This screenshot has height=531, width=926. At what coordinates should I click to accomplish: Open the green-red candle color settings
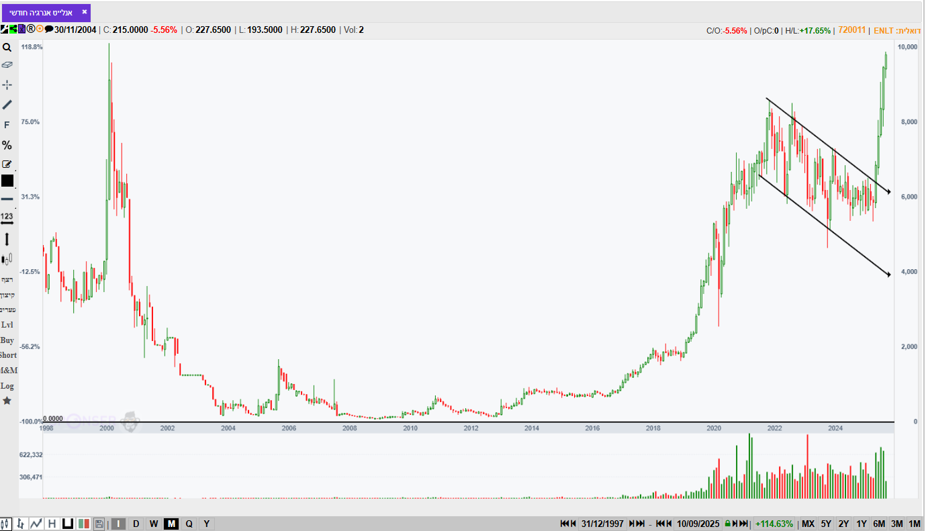coord(84,524)
